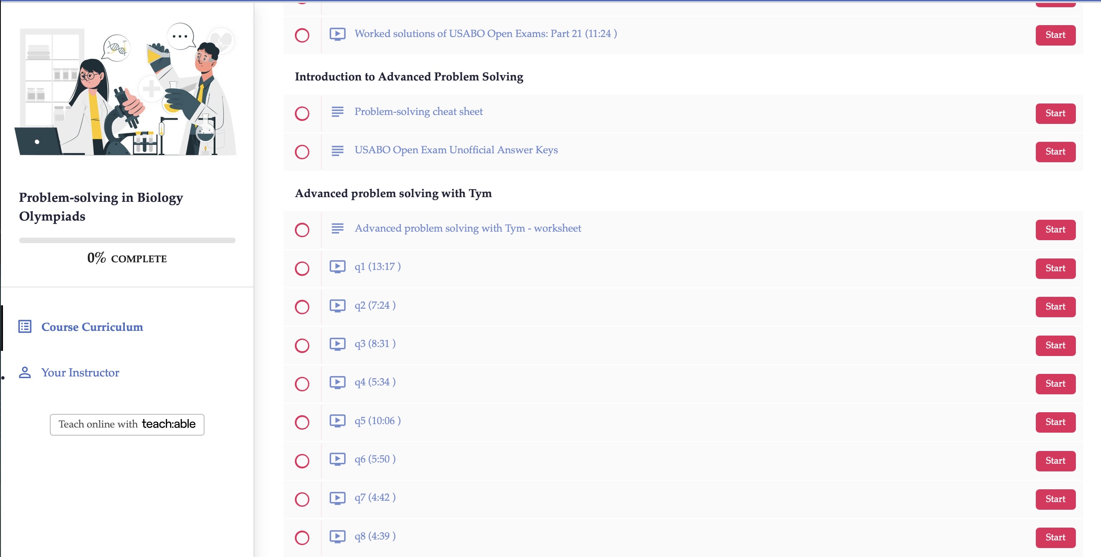The image size is (1101, 557).
Task: Click the video icon beside q1 lesson
Action: [337, 267]
